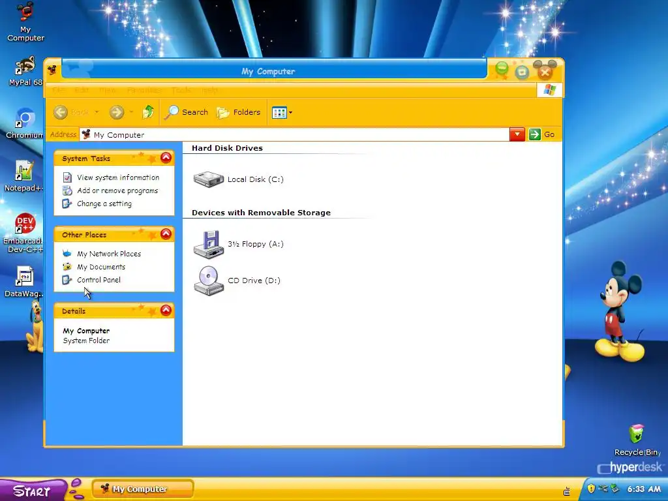Open My Network Places link
The width and height of the screenshot is (668, 501).
[109, 254]
